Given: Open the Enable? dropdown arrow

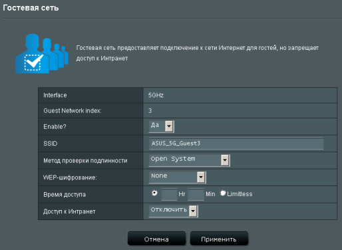Looking at the screenshot, I should click(x=169, y=126).
